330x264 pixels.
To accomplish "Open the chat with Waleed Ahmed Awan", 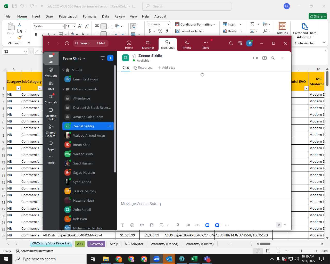I will [x=88, y=135].
